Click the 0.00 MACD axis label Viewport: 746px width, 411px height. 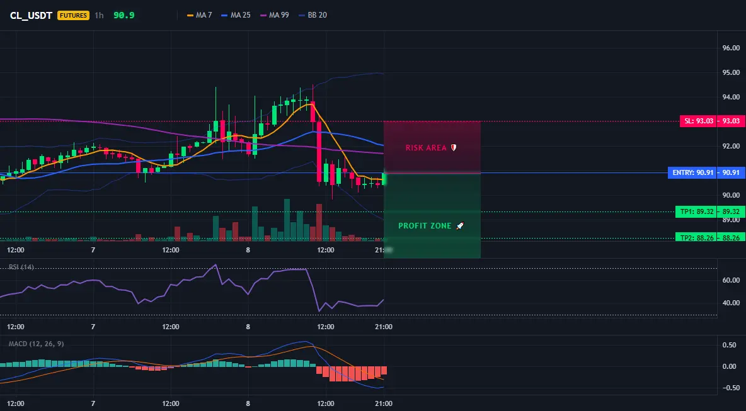(x=730, y=366)
